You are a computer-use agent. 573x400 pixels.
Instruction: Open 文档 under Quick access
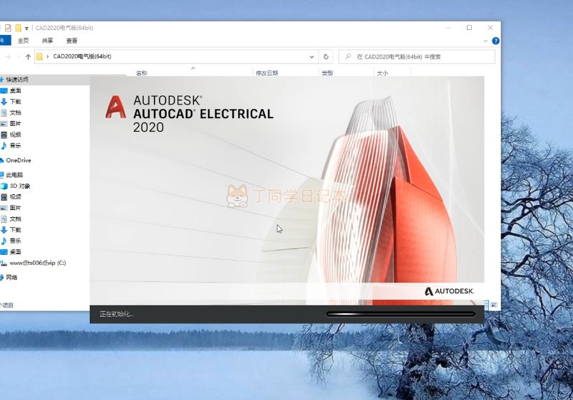coord(16,112)
